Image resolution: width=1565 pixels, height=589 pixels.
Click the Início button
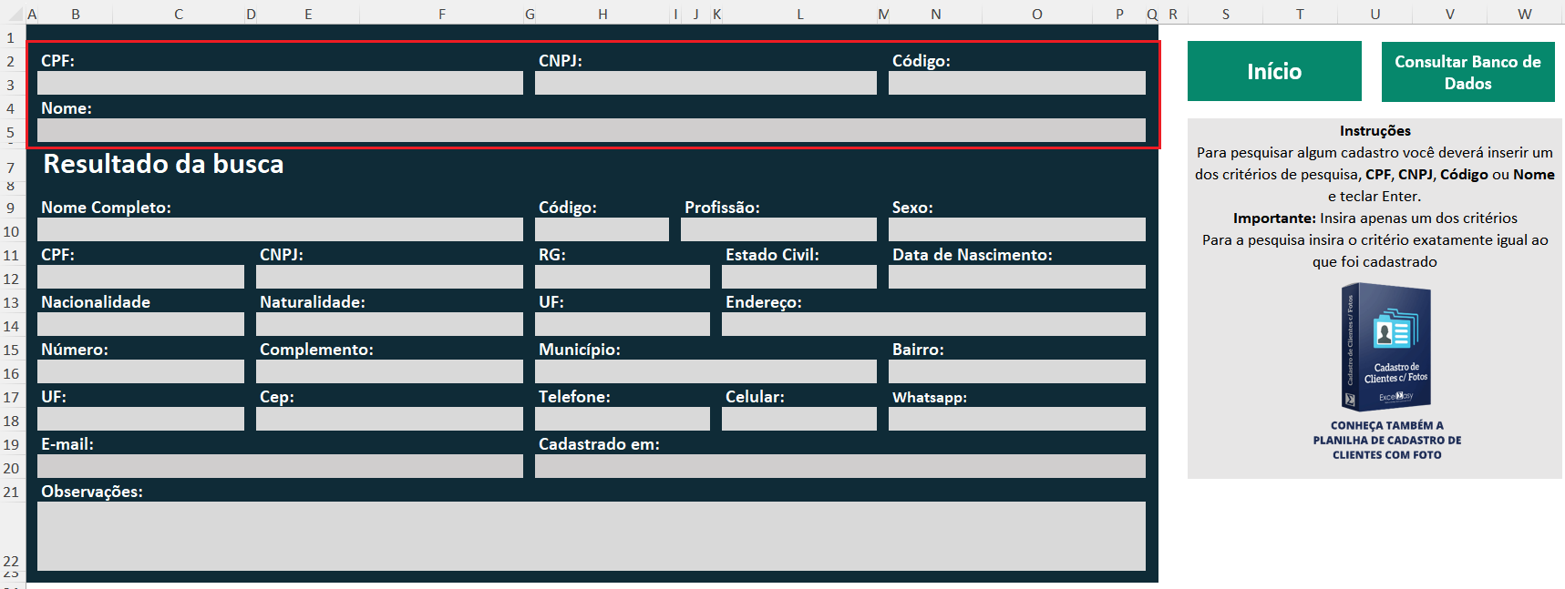[x=1273, y=71]
